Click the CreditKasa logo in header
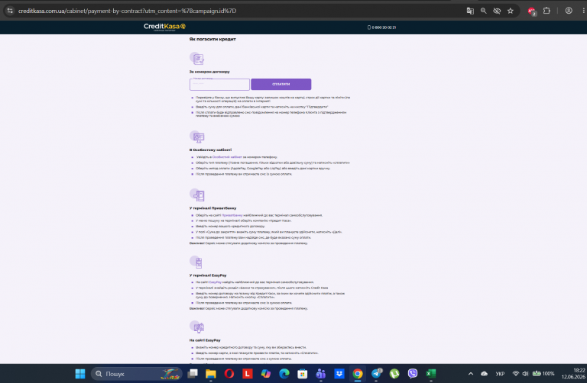 [x=165, y=27]
